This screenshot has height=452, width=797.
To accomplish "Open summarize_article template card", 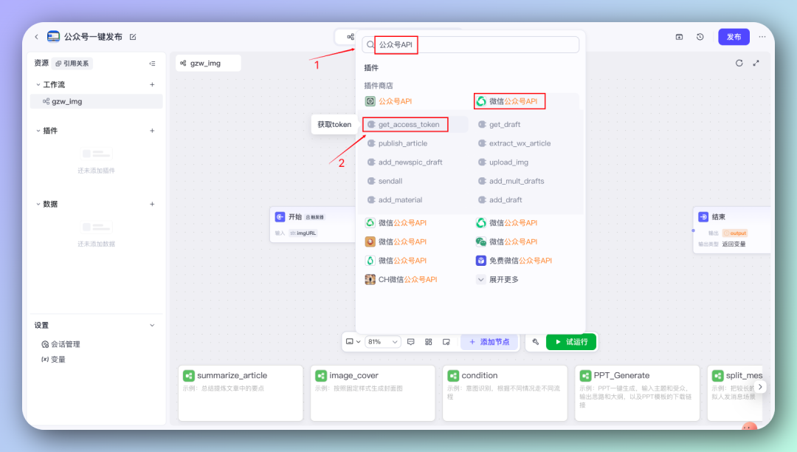I will point(241,393).
